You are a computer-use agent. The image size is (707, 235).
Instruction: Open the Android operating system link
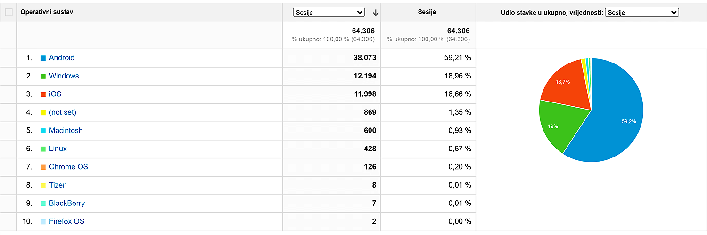pyautogui.click(x=62, y=58)
